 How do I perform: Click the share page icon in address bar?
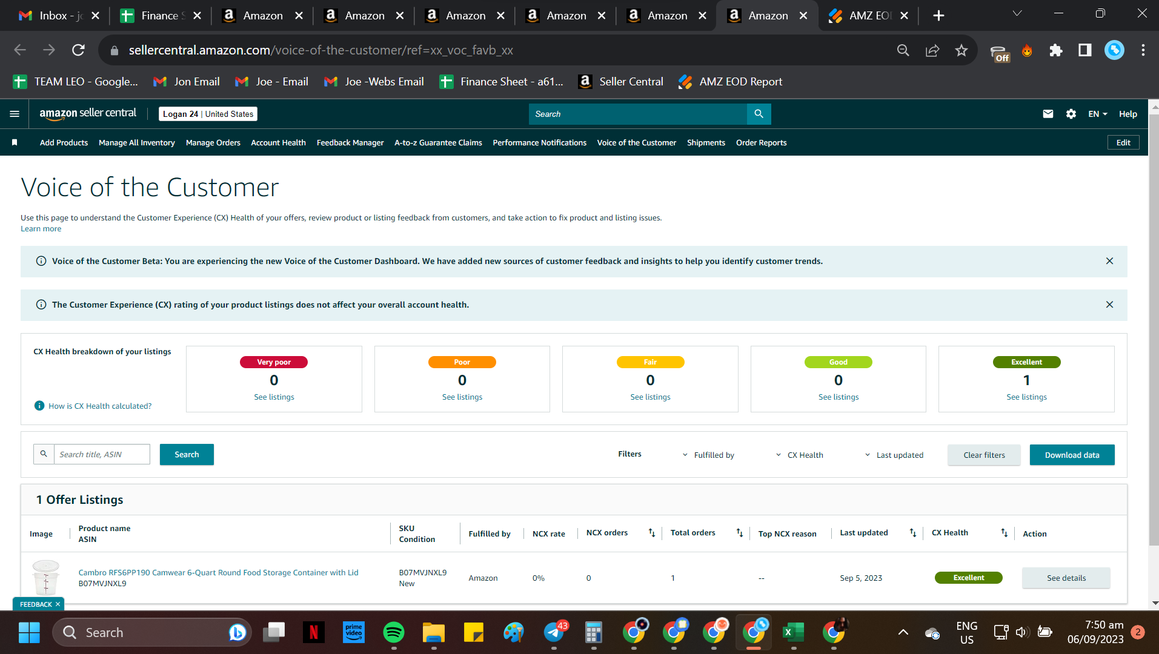pos(932,50)
